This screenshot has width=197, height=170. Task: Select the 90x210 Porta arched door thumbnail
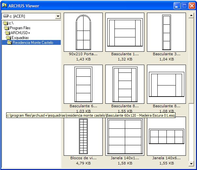click(83, 32)
